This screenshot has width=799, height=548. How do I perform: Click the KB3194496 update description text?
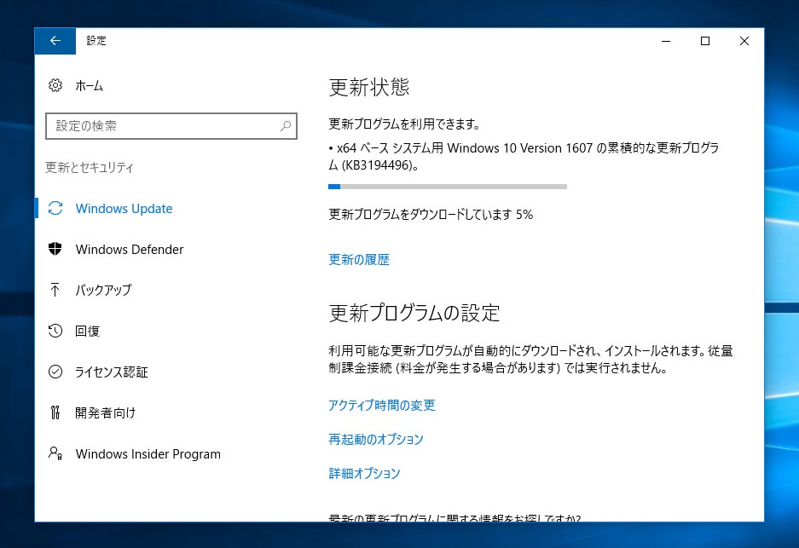point(524,156)
